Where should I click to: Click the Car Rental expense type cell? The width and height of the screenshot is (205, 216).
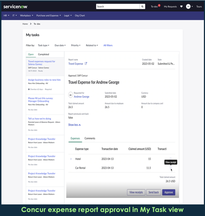[x=80, y=168]
